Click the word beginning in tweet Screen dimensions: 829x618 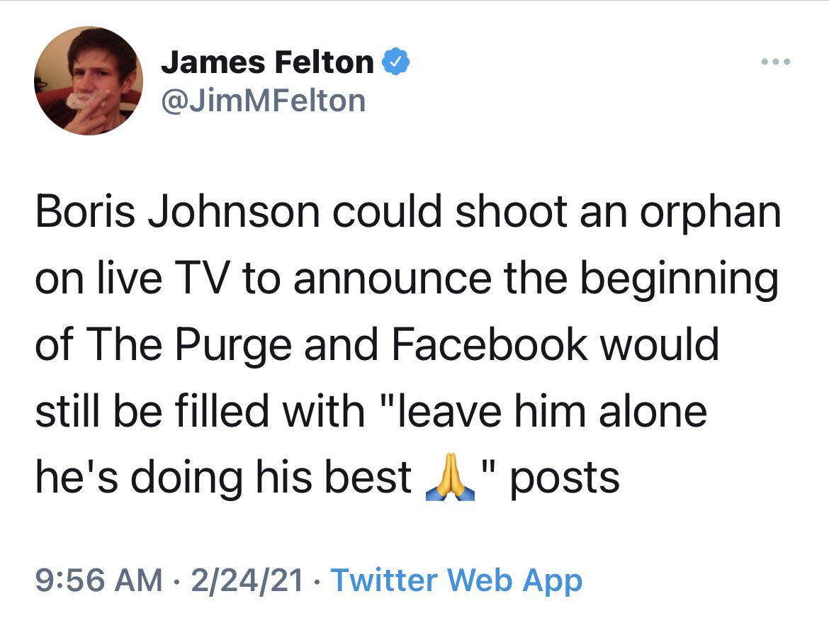click(679, 279)
